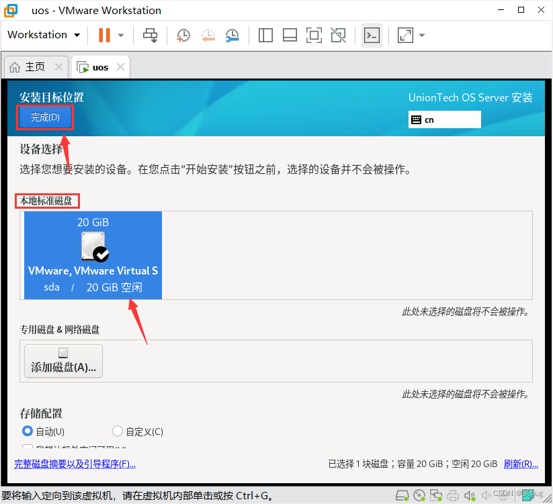Click the unity mode toolbar icon

[338, 35]
